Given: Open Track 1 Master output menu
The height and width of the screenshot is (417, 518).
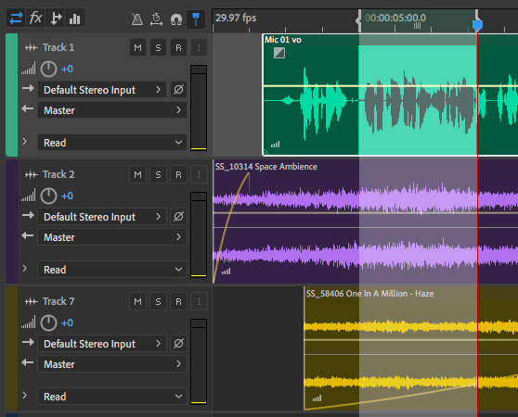Looking at the screenshot, I should pos(112,109).
